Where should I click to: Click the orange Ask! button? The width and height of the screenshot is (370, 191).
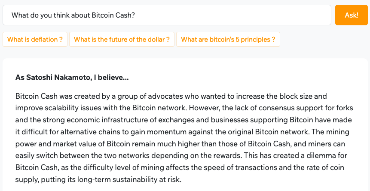352,15
